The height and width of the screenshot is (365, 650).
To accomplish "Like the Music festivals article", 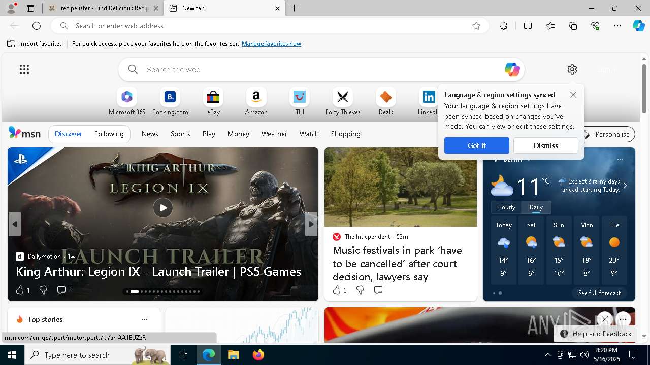I will click(339, 290).
